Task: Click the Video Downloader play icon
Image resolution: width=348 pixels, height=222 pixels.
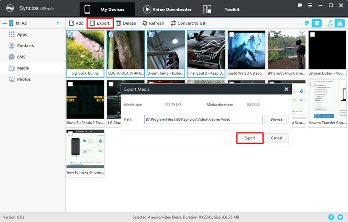Action: click(x=147, y=9)
